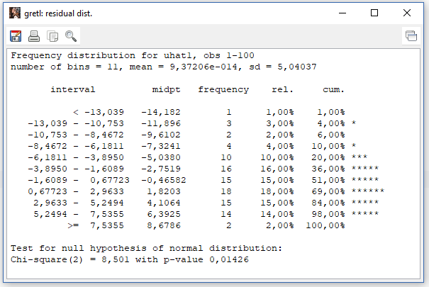Click the midpoint value -14,182
Screen dimensions: 429x287
point(160,112)
